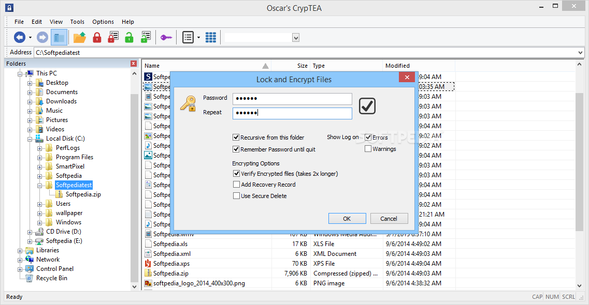This screenshot has height=305, width=589.
Task: Go forward with the forward arrow icon
Action: pyautogui.click(x=42, y=37)
